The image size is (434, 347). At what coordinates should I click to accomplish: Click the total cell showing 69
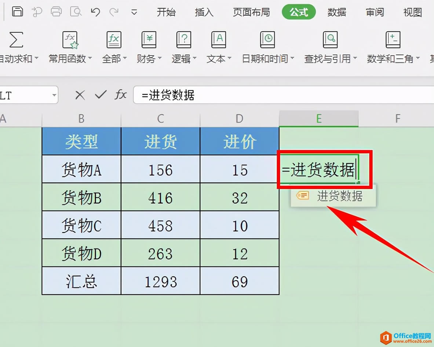[x=240, y=281]
